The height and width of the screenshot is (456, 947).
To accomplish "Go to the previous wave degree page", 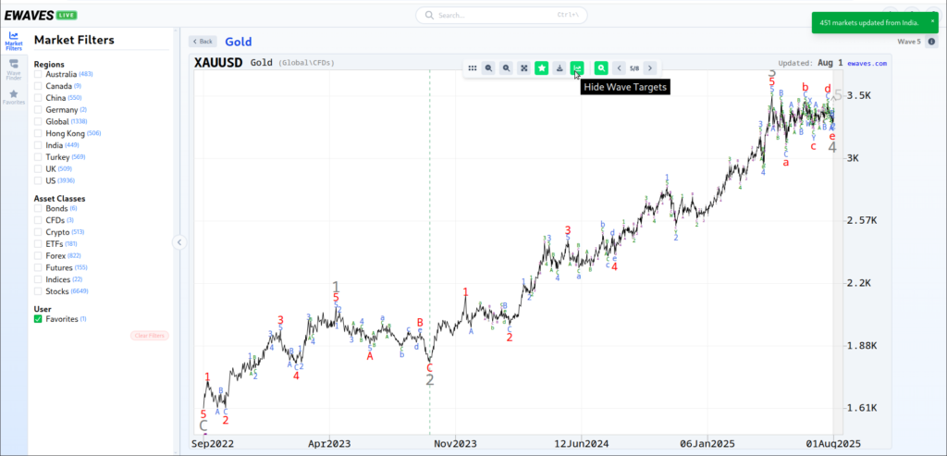I will point(619,68).
